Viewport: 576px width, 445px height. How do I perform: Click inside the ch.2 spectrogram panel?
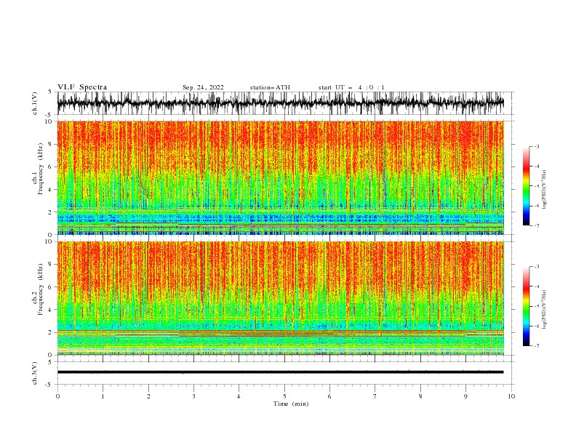[281, 298]
